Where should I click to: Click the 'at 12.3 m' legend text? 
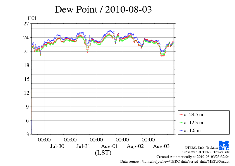click(x=194, y=122)
